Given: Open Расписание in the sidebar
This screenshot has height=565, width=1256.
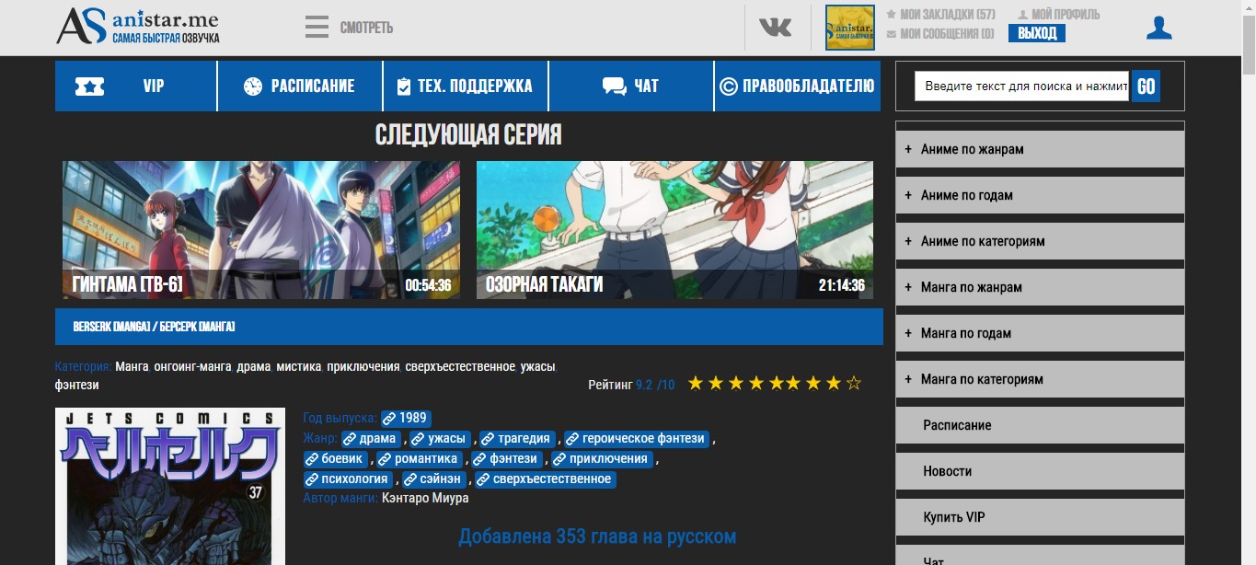Looking at the screenshot, I should click(1040, 425).
